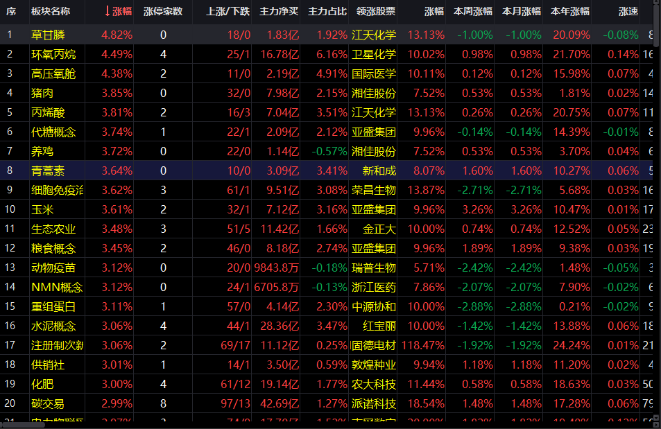Select the 草甘膦 sector row
The image size is (661, 429).
coord(326,35)
